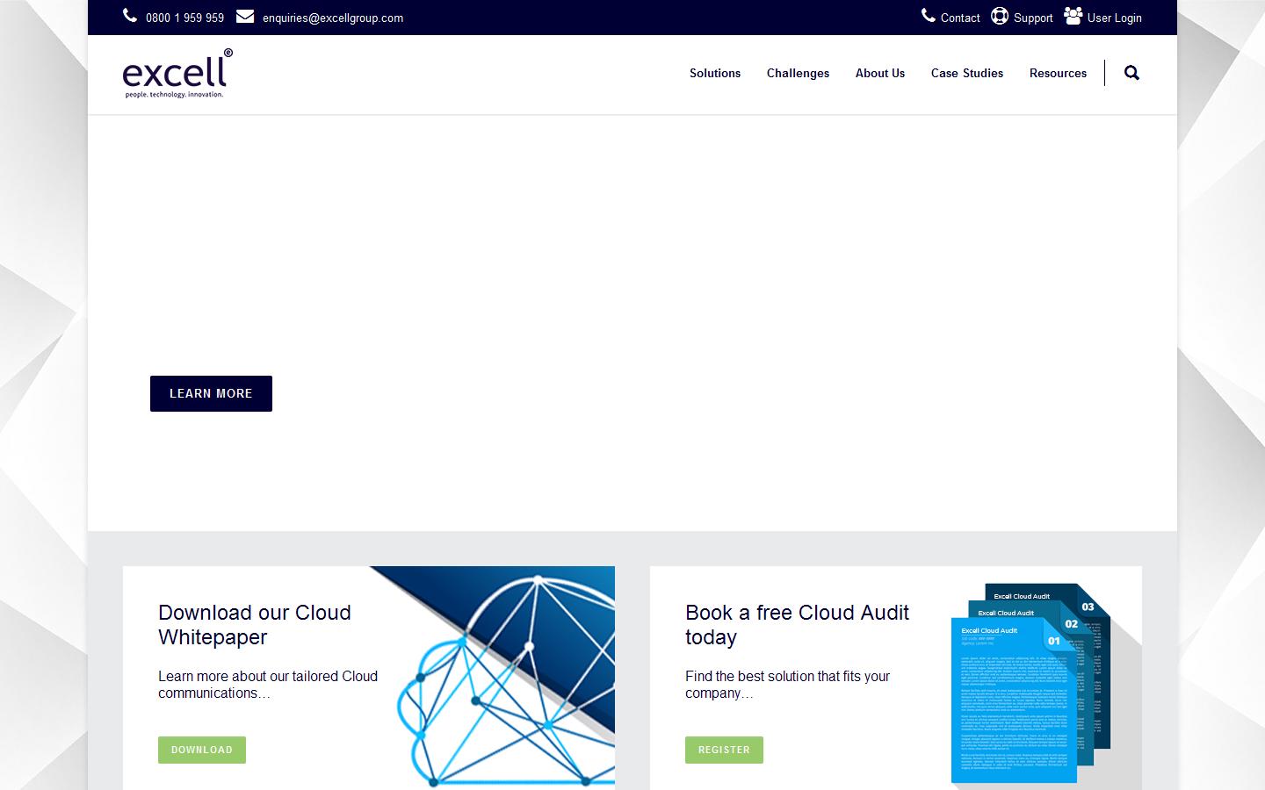1265x790 pixels.
Task: Open the Challenges menu
Action: coord(798,74)
